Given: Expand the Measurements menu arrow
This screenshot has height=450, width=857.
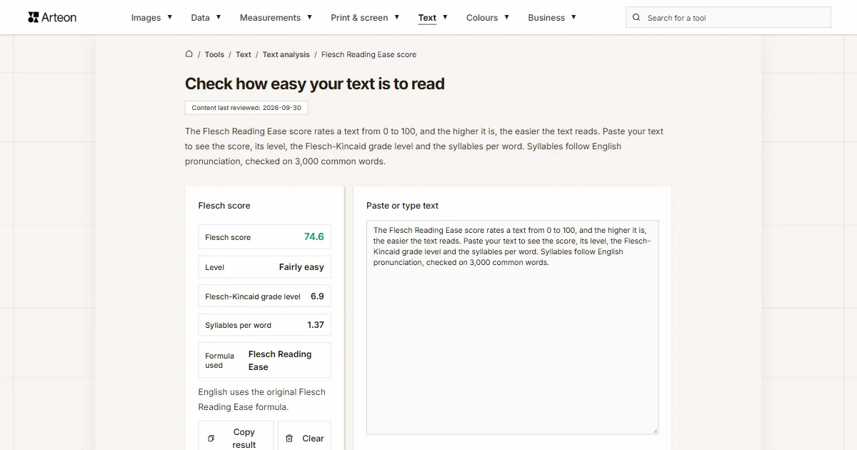Looking at the screenshot, I should pyautogui.click(x=309, y=17).
